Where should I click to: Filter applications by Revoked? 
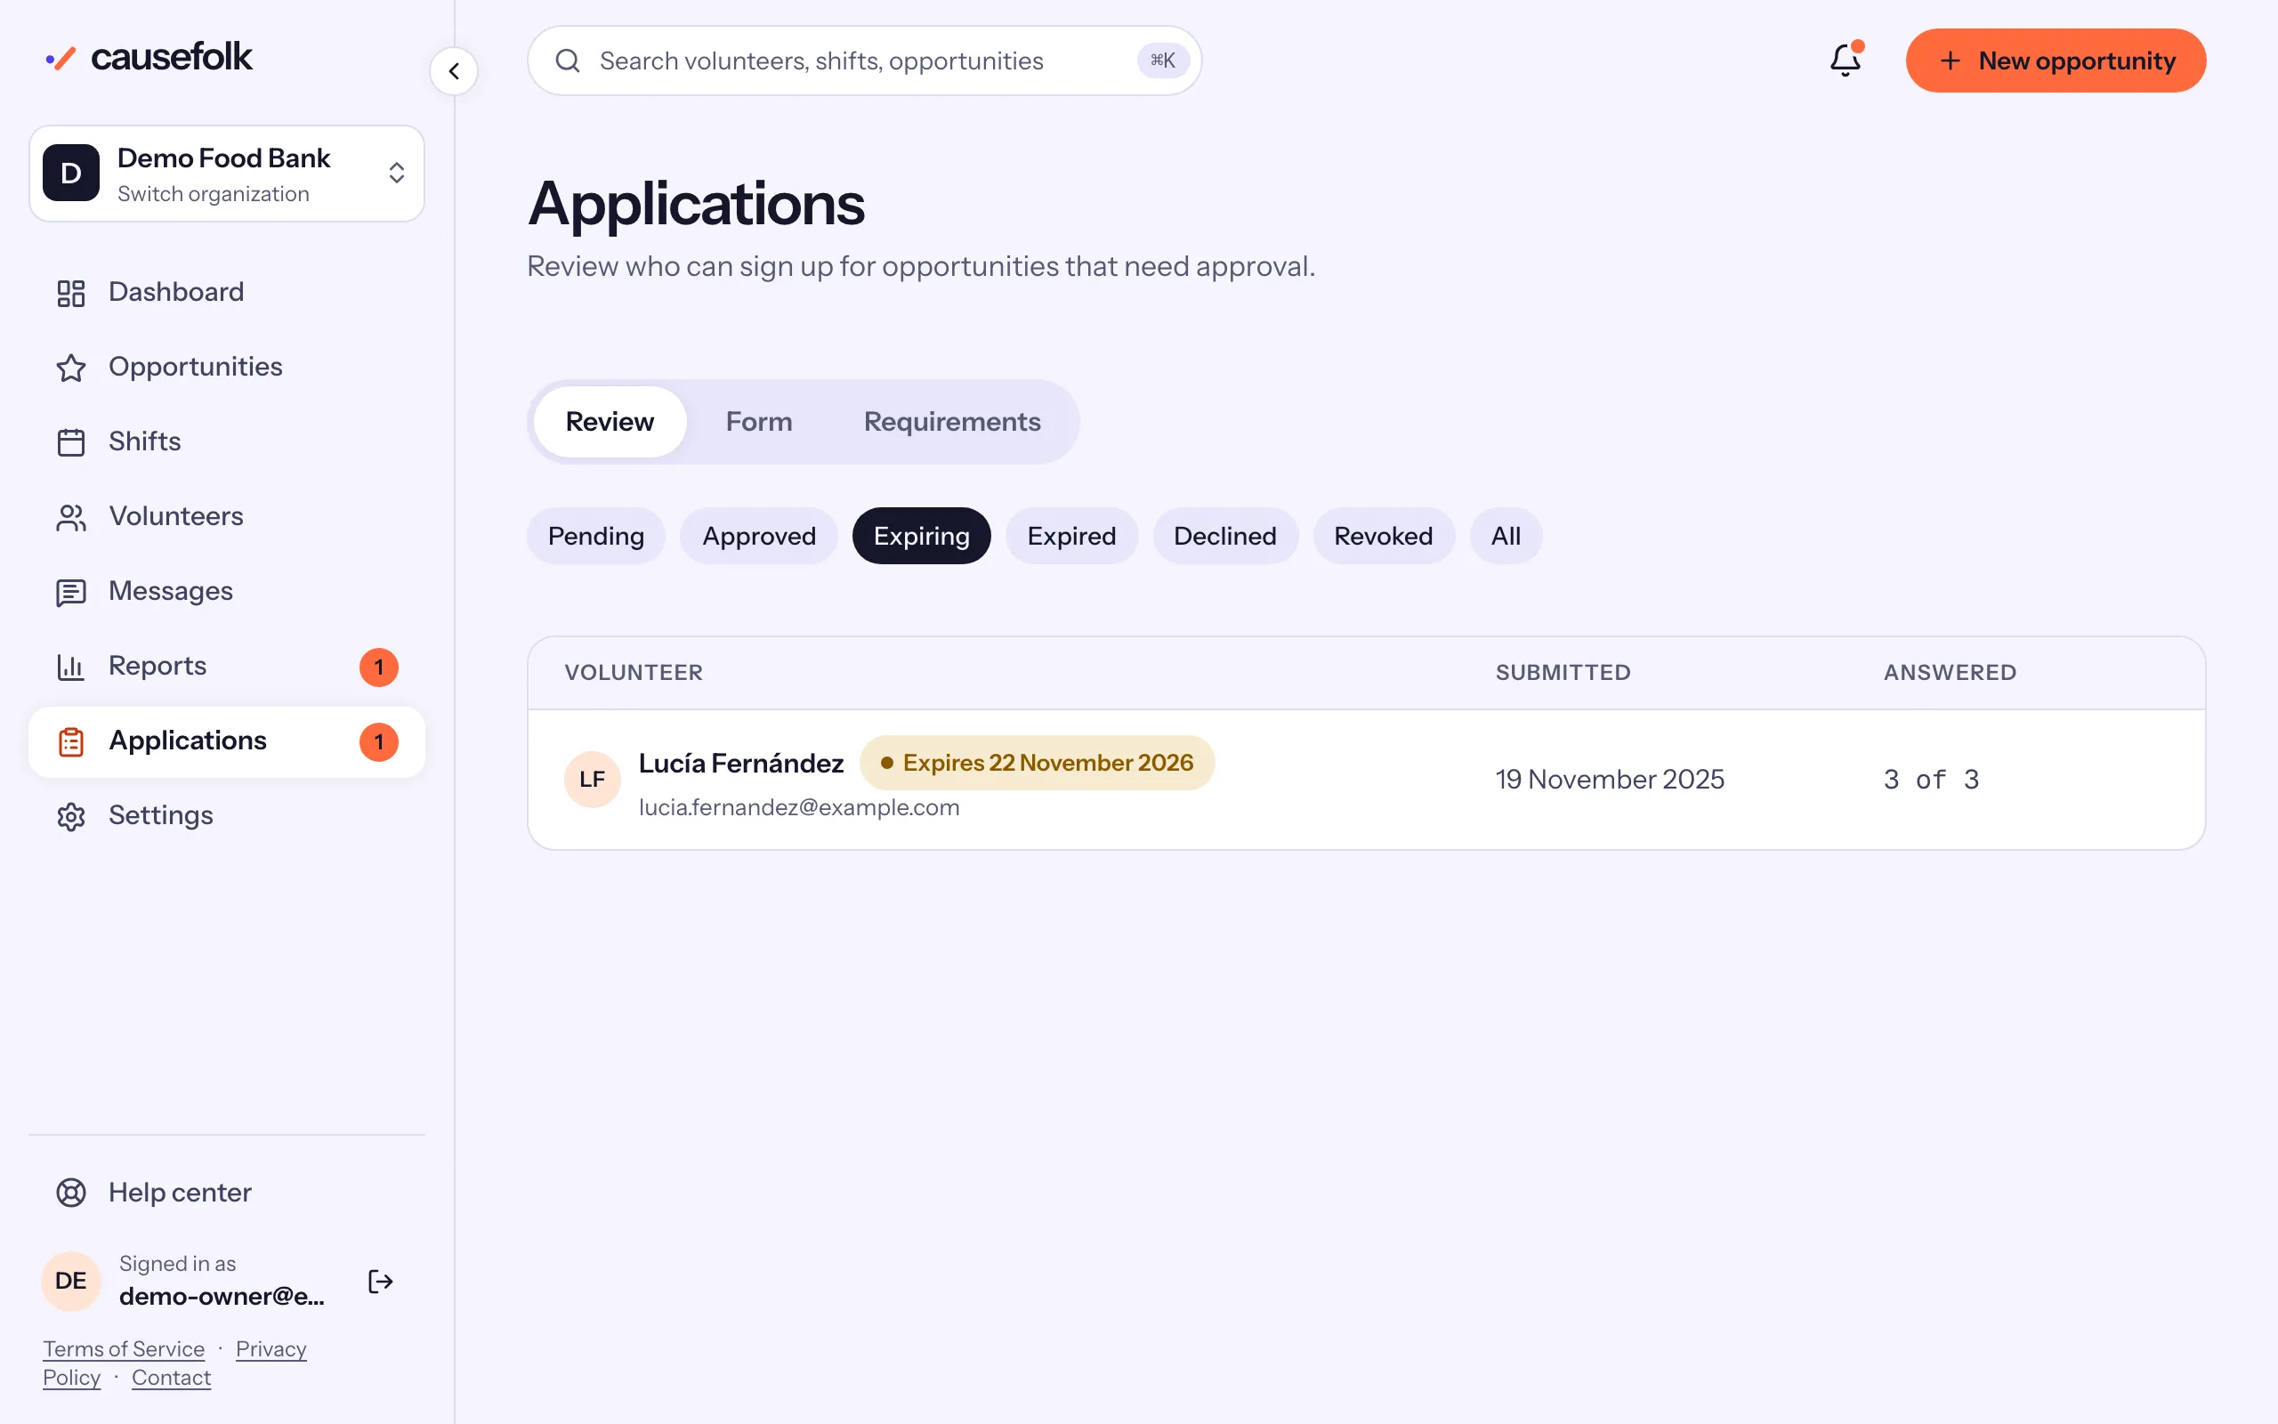[1383, 536]
